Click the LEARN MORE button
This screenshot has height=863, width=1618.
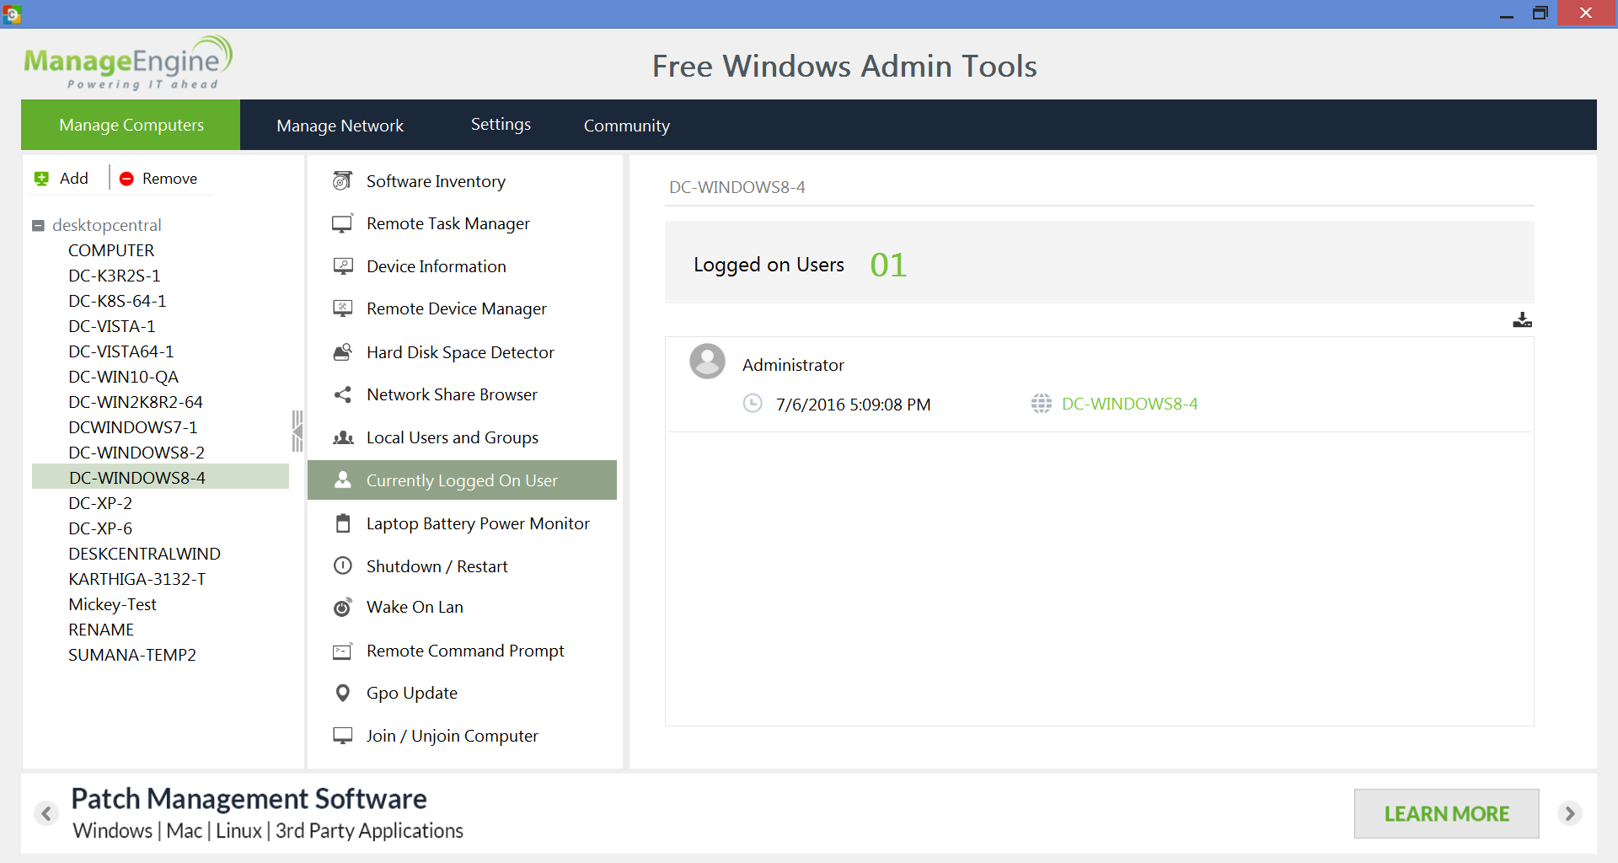[1446, 813]
